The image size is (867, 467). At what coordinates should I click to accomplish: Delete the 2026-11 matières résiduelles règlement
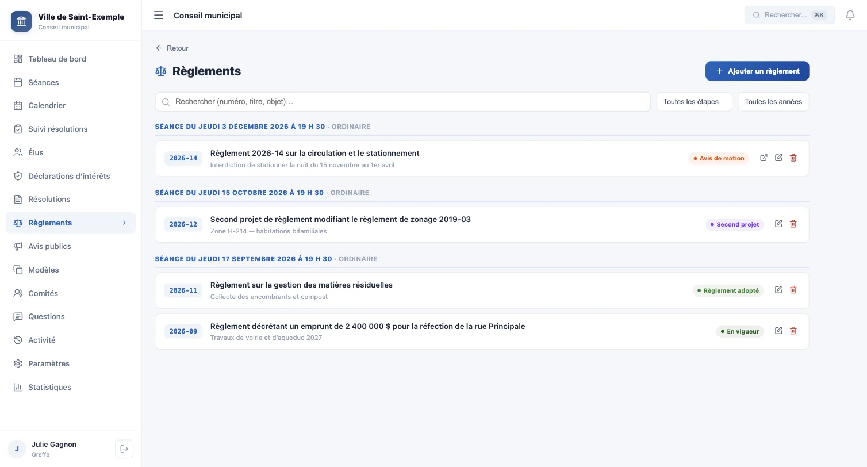[793, 290]
